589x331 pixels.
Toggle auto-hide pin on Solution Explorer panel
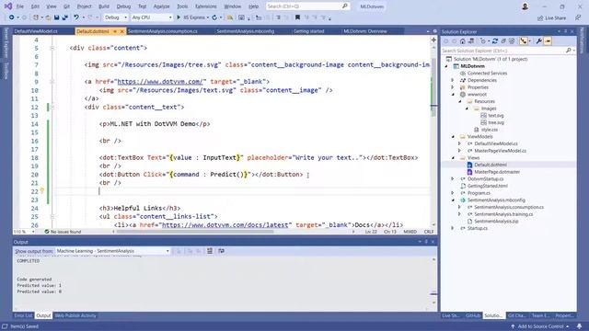(565, 31)
